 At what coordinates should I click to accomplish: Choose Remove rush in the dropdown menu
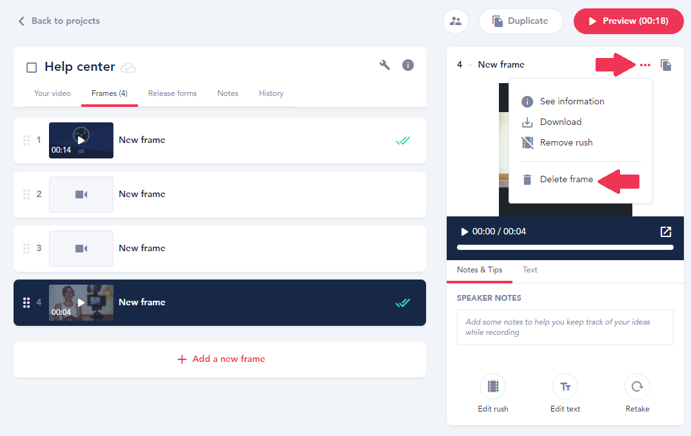pyautogui.click(x=566, y=142)
